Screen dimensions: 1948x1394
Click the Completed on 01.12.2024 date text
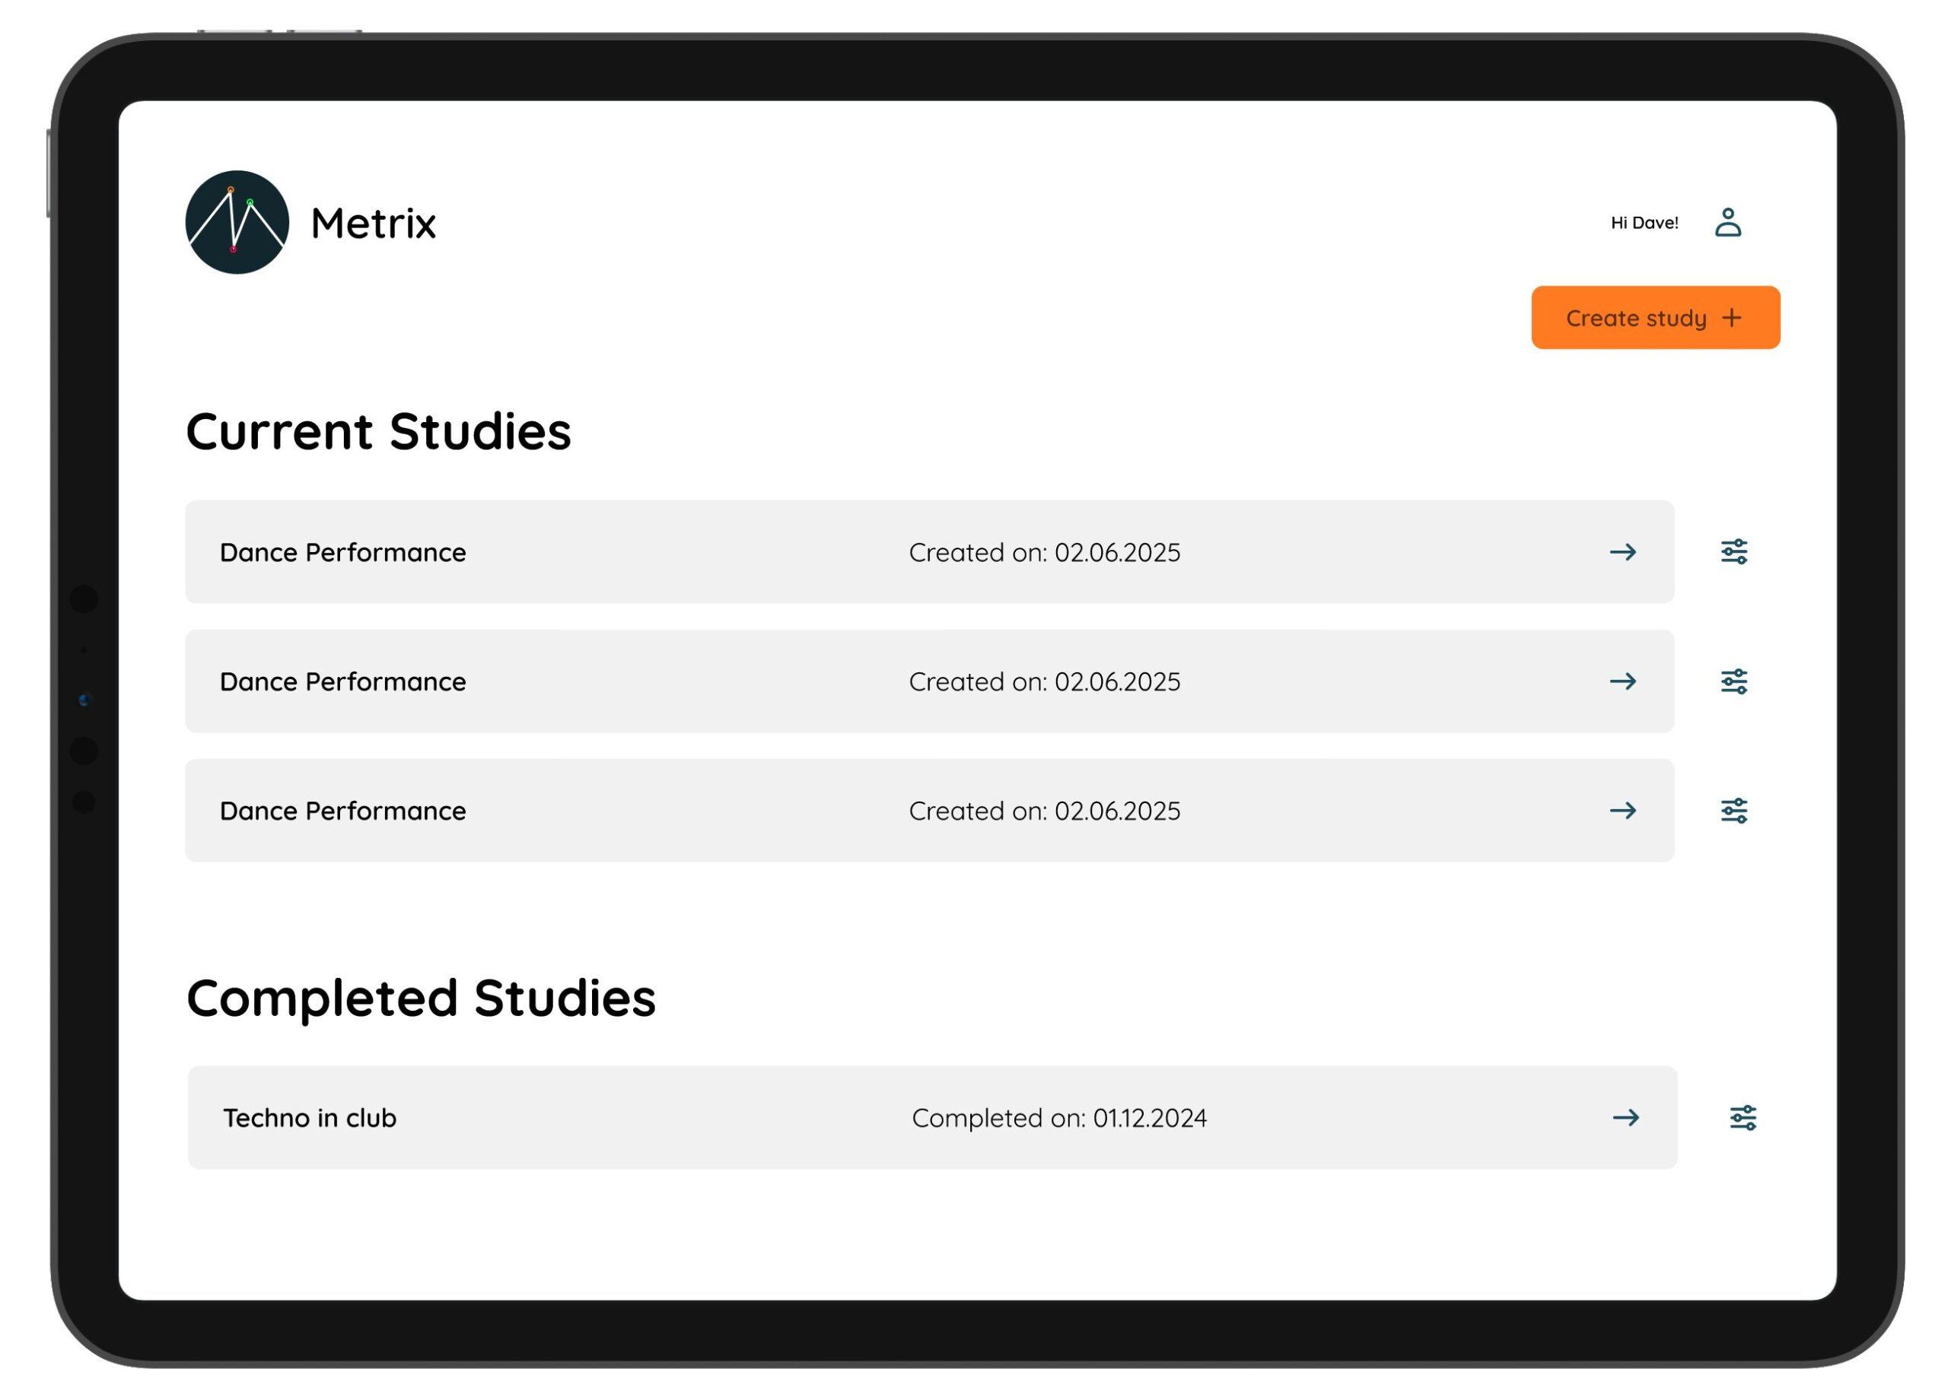click(x=1058, y=1119)
